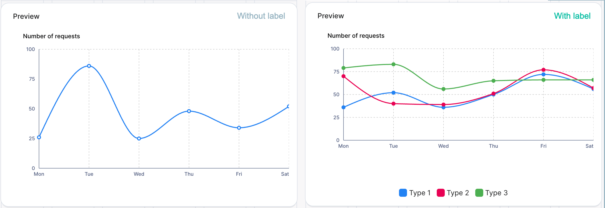Viewport: 605px width, 208px height.
Task: Select the Wednesday low point in left chart
Action: tap(139, 138)
